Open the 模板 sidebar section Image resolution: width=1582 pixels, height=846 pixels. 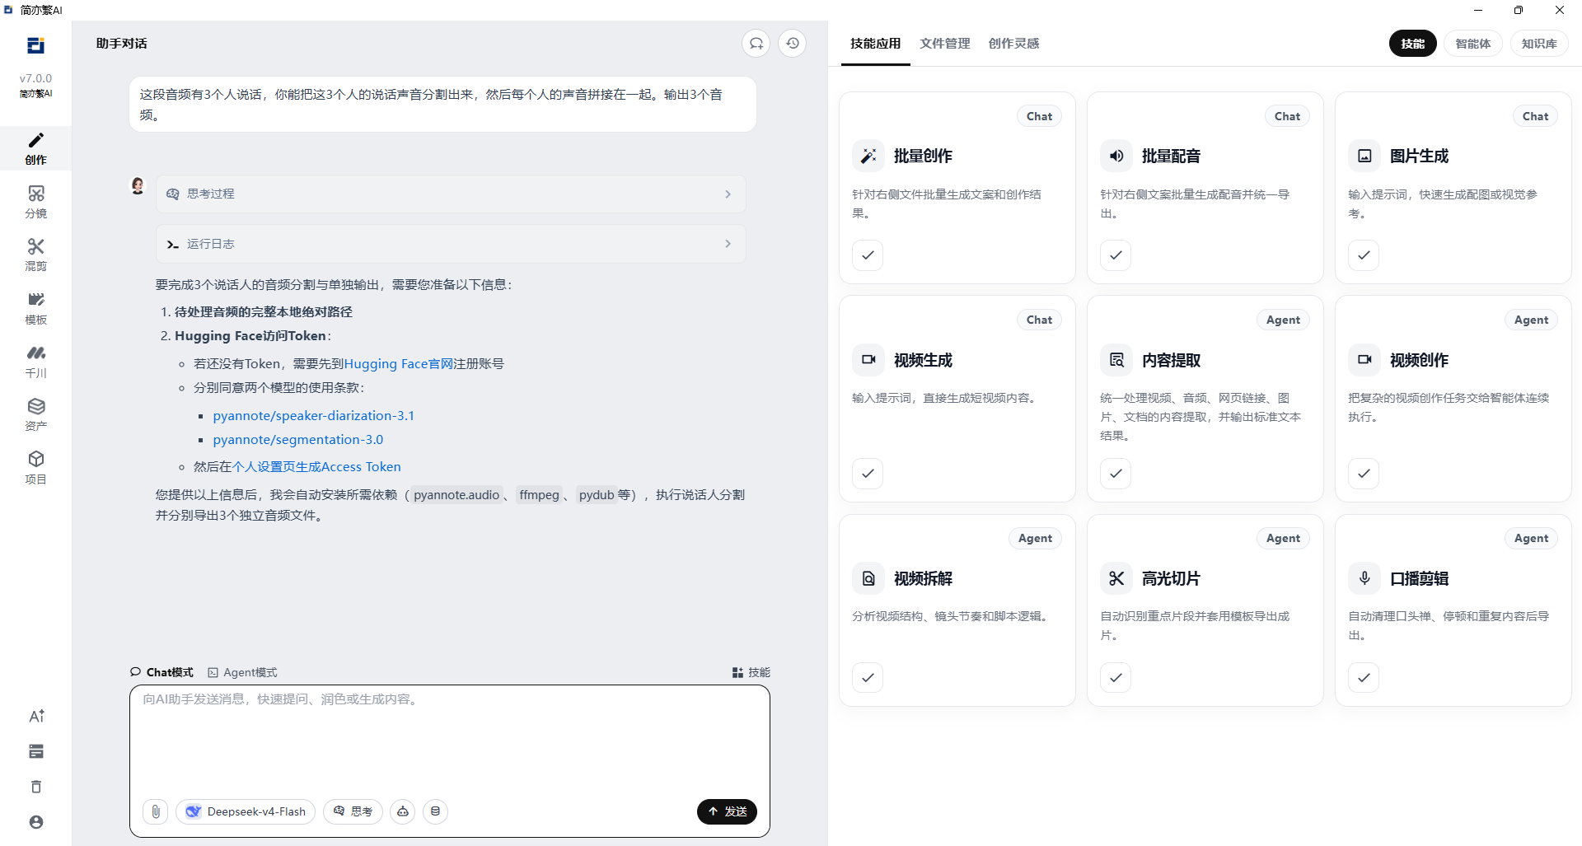tap(35, 307)
